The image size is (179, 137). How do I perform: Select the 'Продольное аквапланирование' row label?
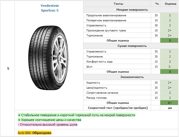coord(106,15)
